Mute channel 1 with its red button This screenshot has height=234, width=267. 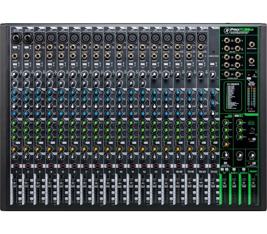[17, 165]
